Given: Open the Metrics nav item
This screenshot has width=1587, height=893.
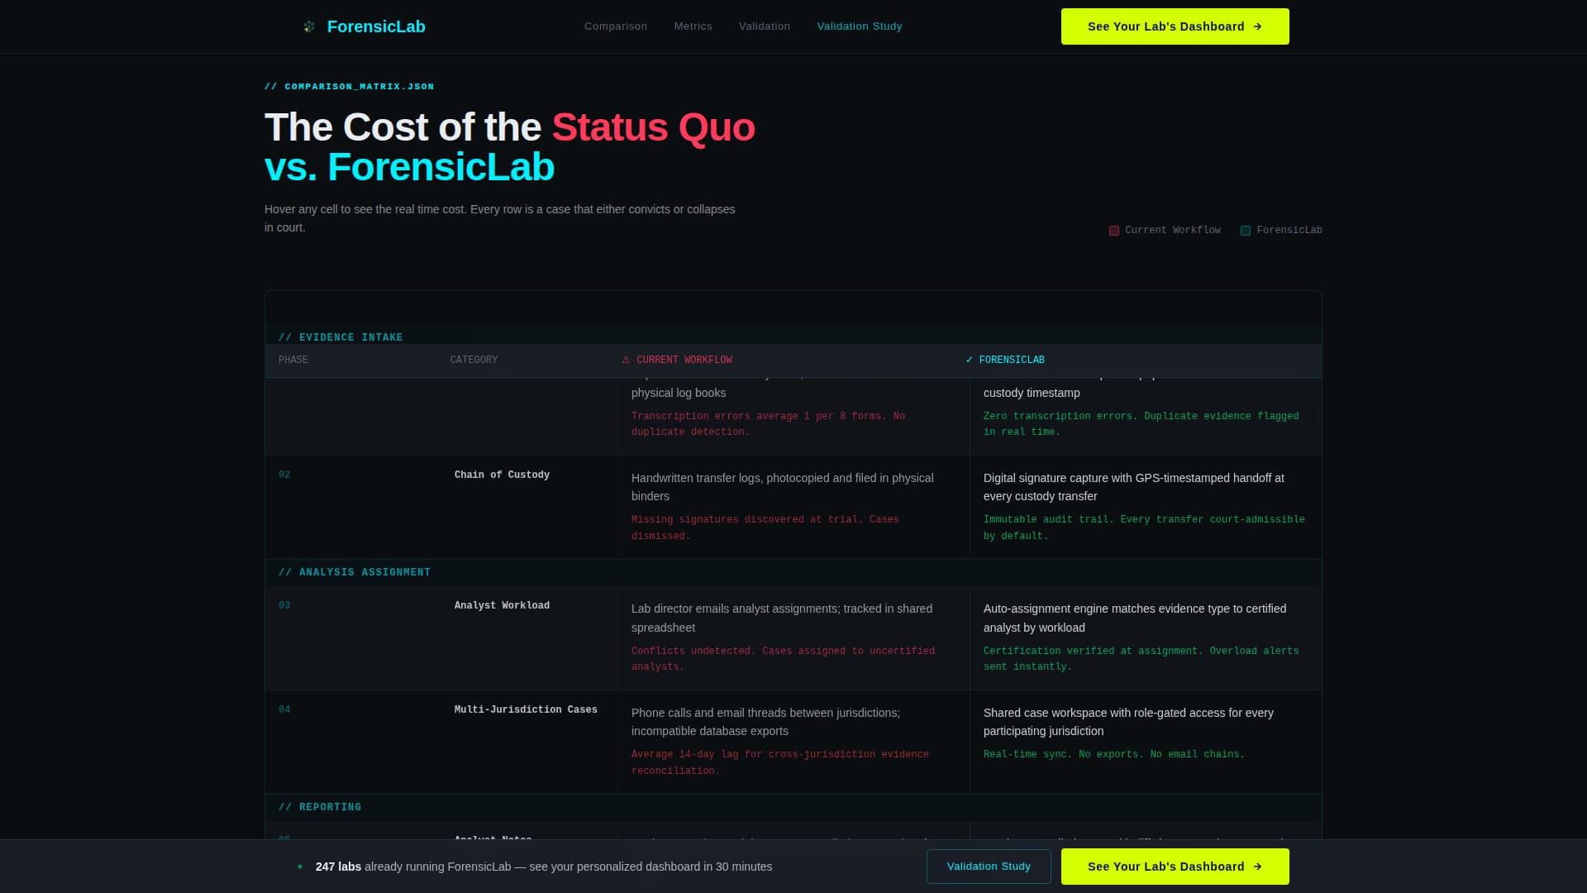Looking at the screenshot, I should tap(693, 26).
